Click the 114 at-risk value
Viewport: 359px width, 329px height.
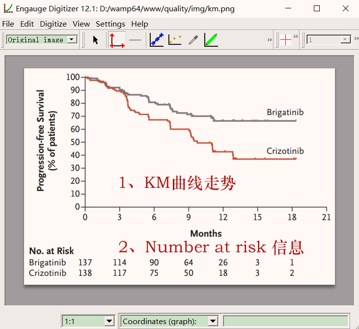[x=119, y=262]
